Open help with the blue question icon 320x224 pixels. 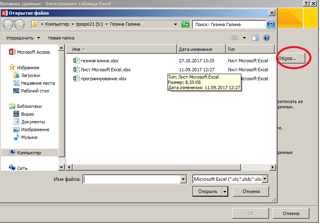coord(267,38)
